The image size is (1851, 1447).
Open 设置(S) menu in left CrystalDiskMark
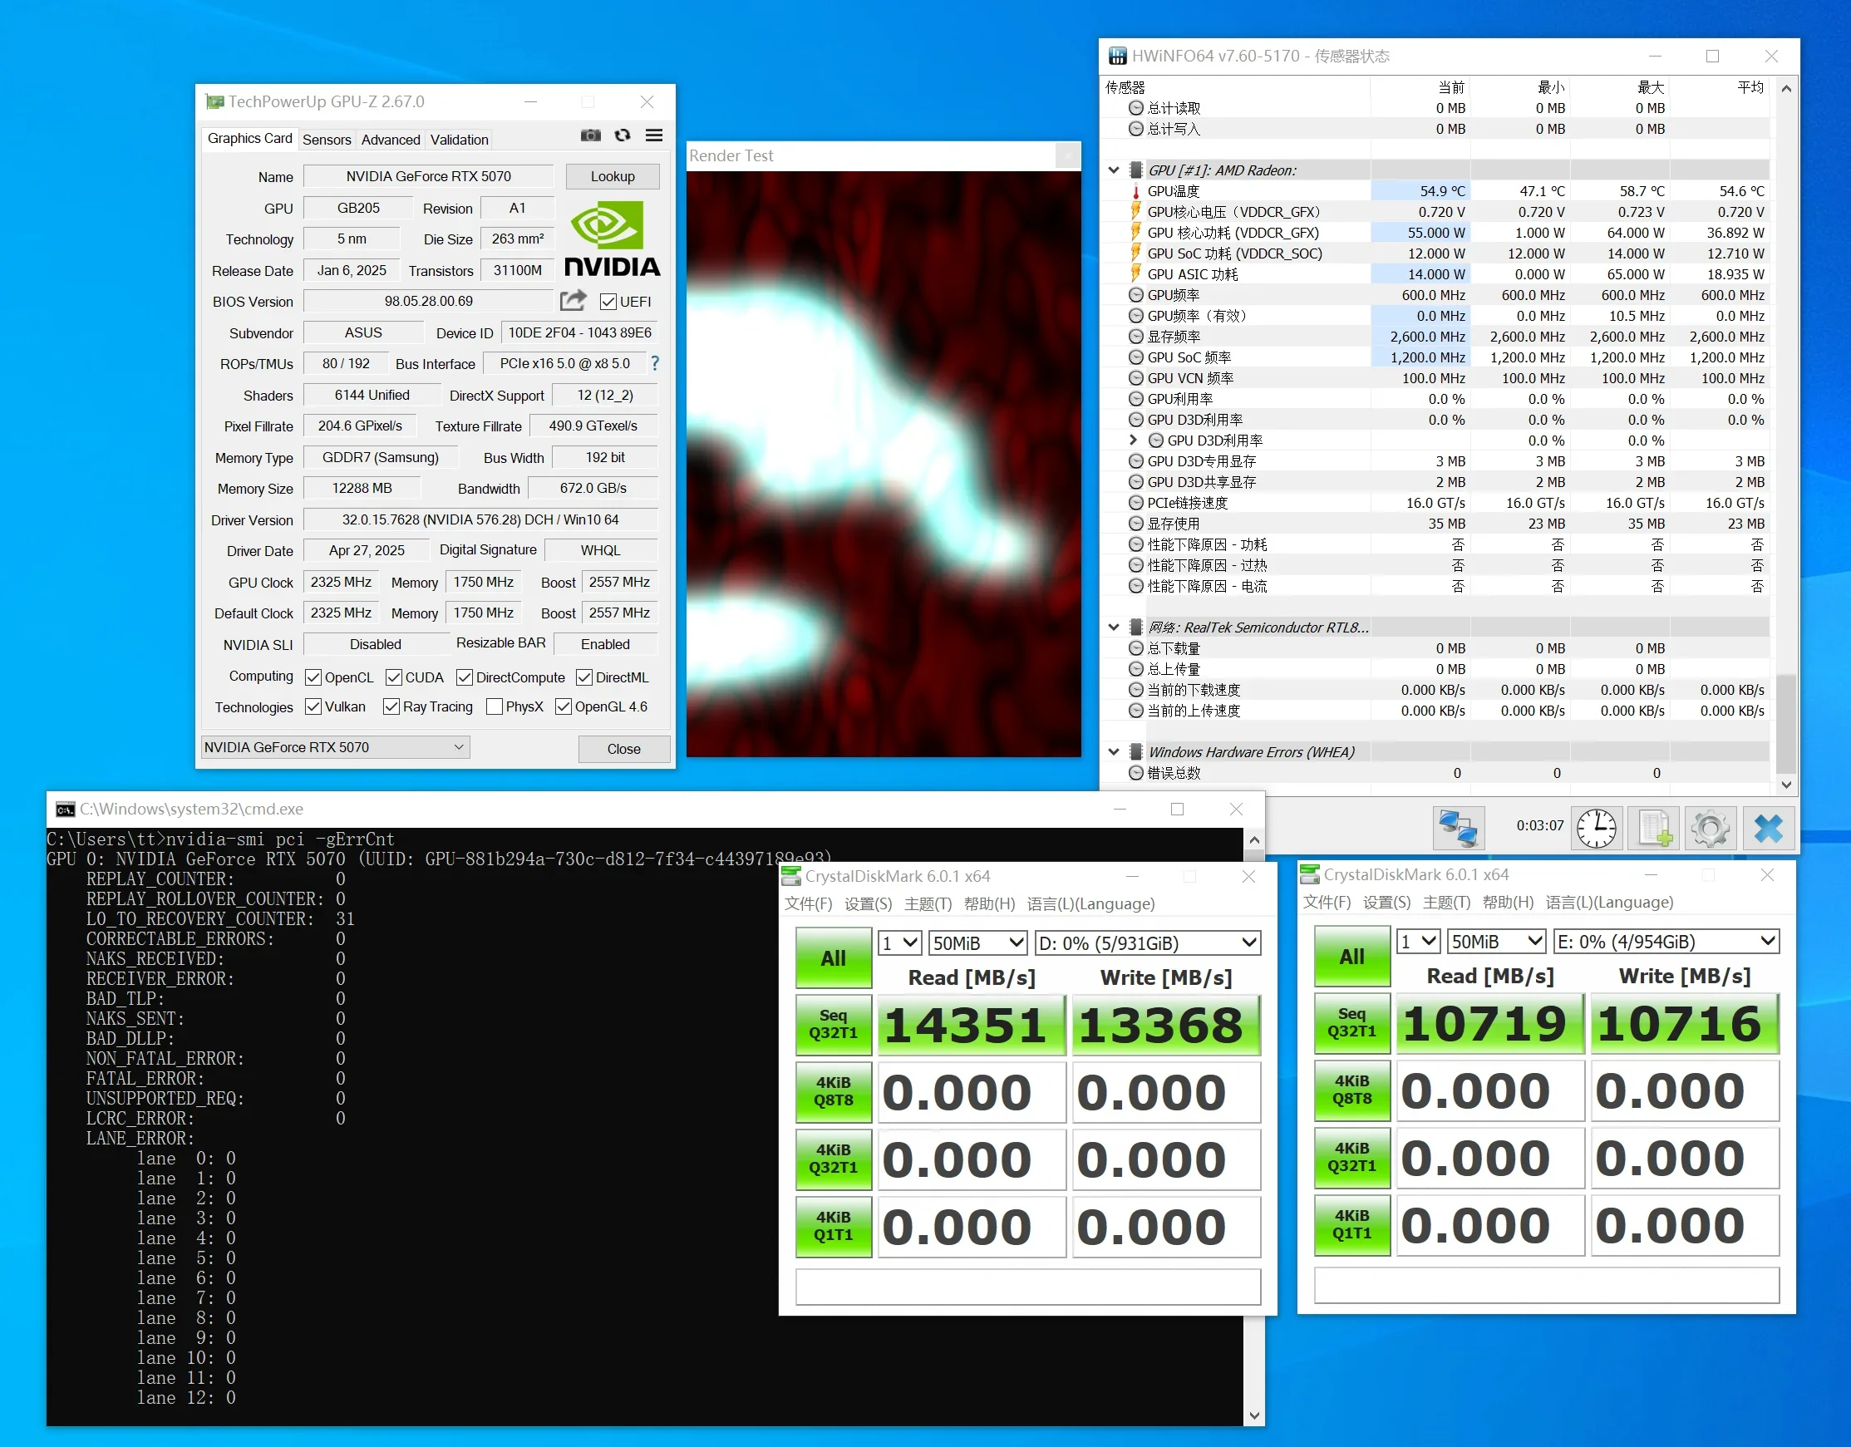tap(867, 903)
